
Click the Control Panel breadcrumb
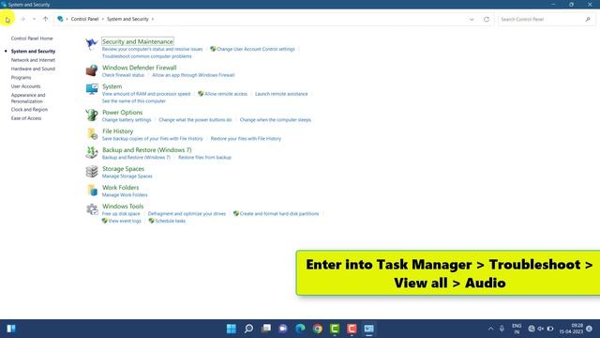point(84,19)
